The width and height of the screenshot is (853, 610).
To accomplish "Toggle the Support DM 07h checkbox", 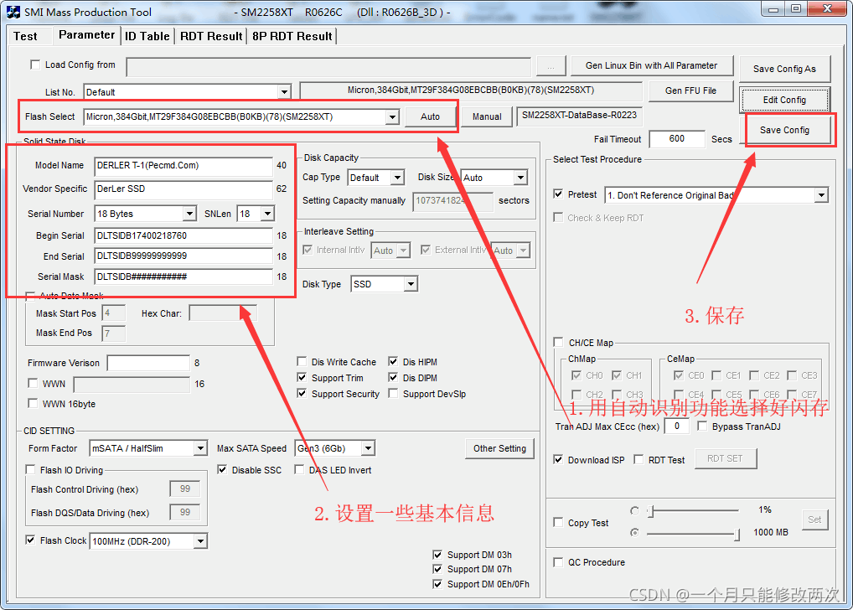I will pyautogui.click(x=437, y=569).
